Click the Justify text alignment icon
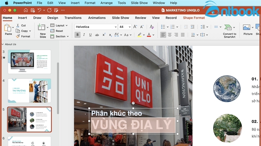Screen dimensions: 261x146 point(183,35)
